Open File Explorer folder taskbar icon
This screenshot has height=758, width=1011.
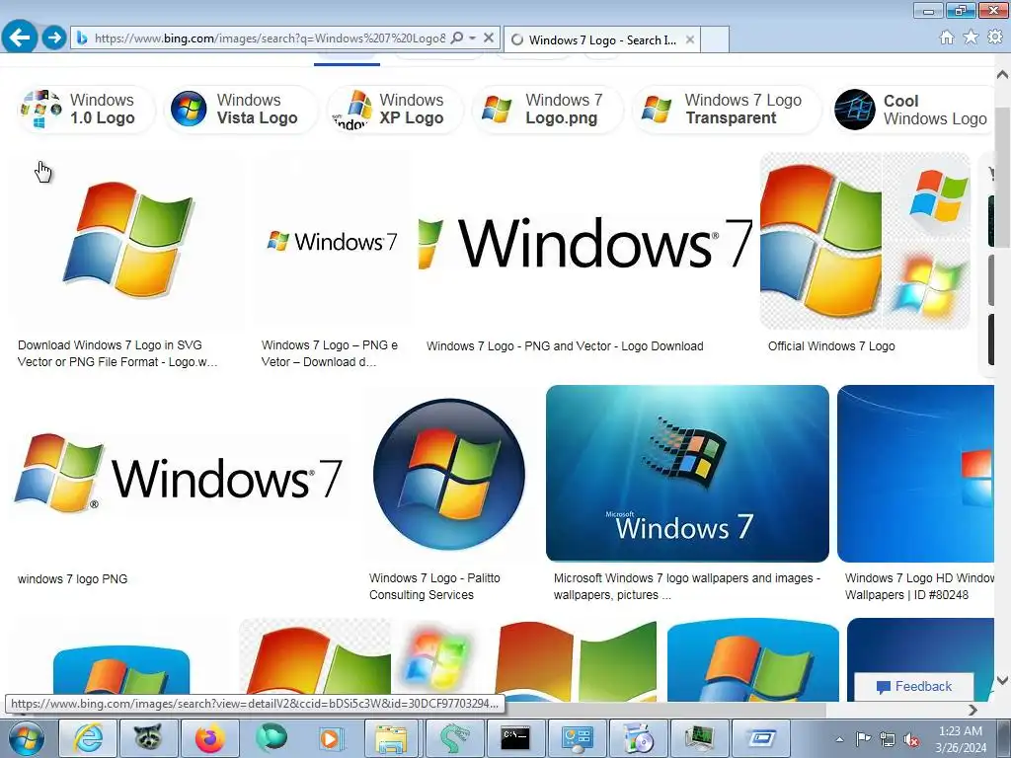click(x=392, y=738)
